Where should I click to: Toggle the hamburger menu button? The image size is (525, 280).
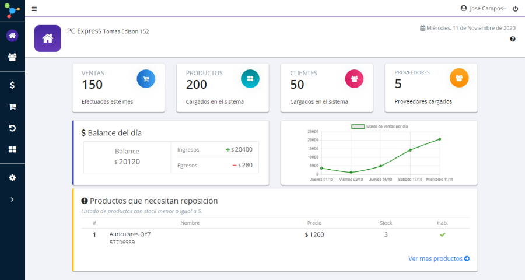tap(34, 9)
